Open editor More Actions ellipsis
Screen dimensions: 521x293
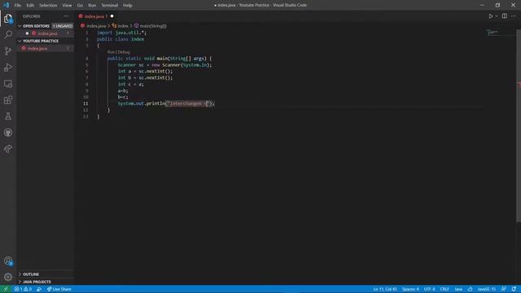click(x=514, y=16)
